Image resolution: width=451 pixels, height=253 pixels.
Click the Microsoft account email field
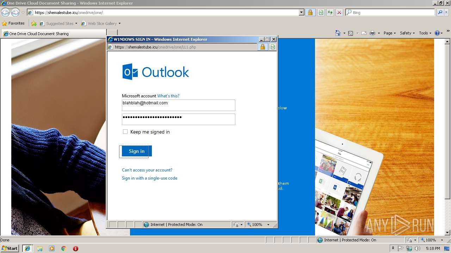click(x=178, y=105)
